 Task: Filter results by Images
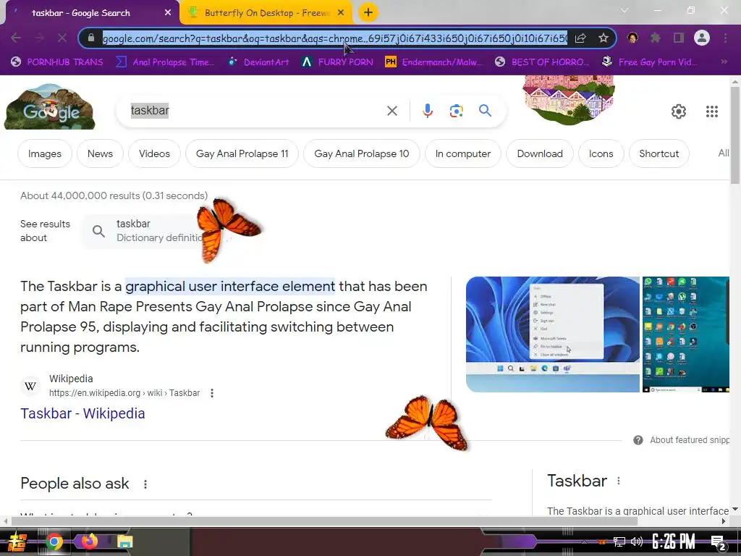point(44,153)
